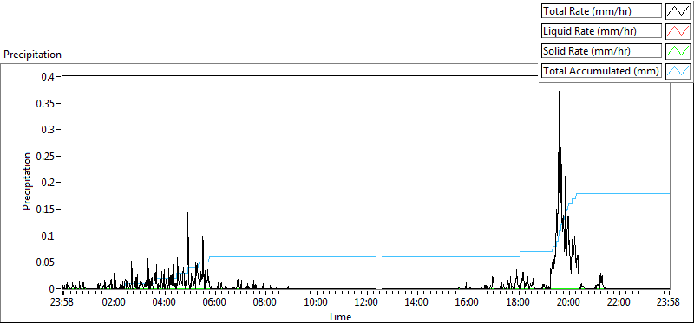Viewport: 694px width, 323px height.
Task: Select the Total Accumulated (mm) legend label
Action: tap(601, 71)
